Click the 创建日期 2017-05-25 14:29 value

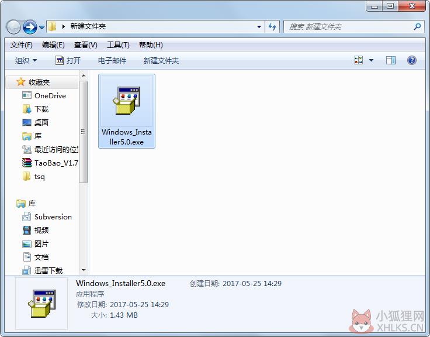252,283
